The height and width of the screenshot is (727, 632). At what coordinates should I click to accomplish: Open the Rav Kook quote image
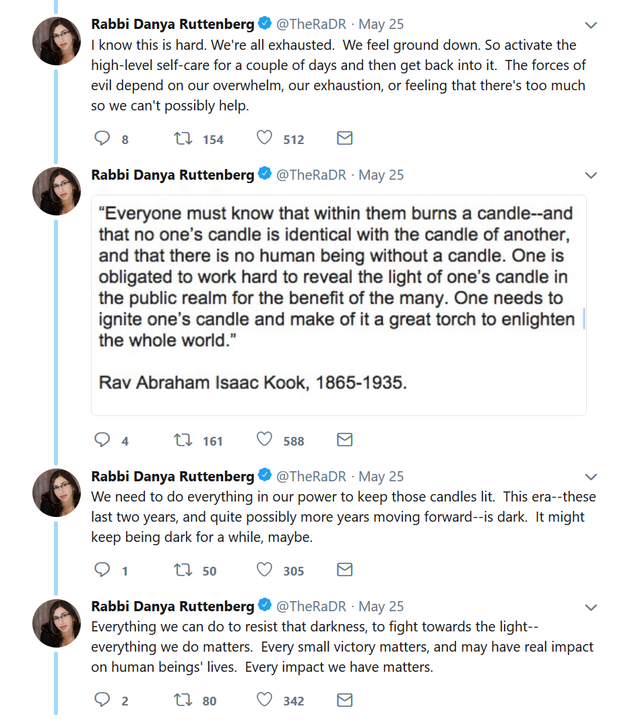[338, 304]
